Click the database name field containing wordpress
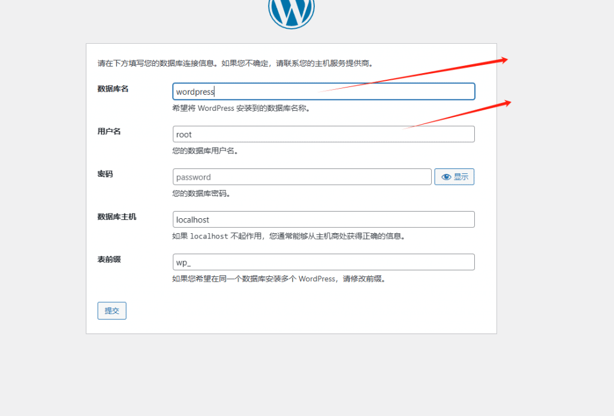This screenshot has width=614, height=416. 323,92
